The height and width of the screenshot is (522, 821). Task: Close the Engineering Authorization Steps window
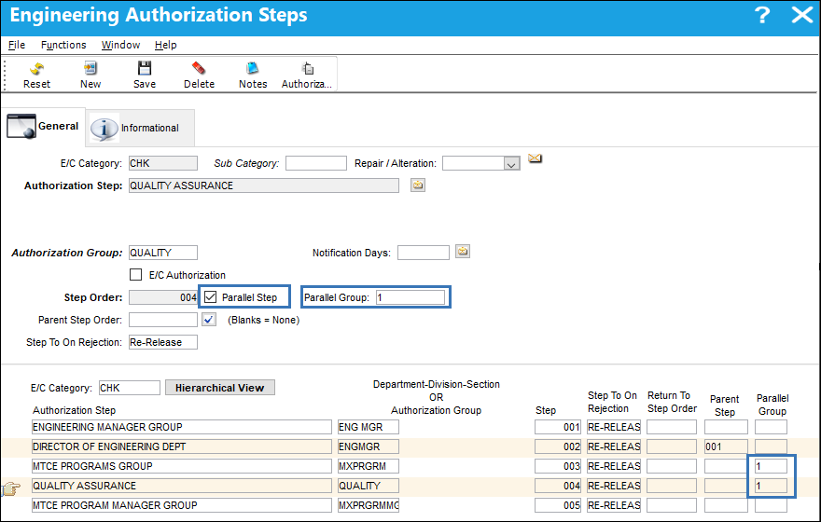(801, 15)
